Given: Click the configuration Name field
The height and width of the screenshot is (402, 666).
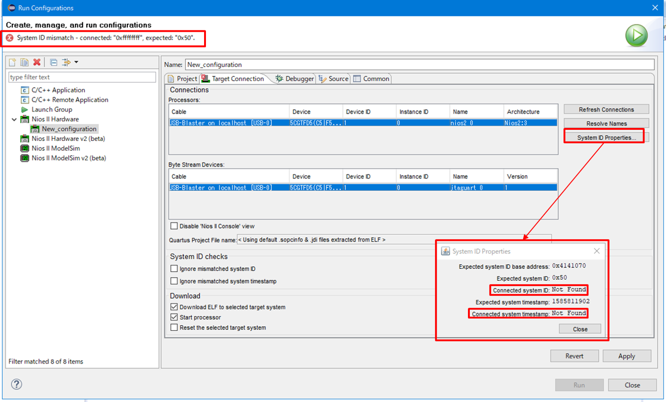Looking at the screenshot, I should coord(420,65).
